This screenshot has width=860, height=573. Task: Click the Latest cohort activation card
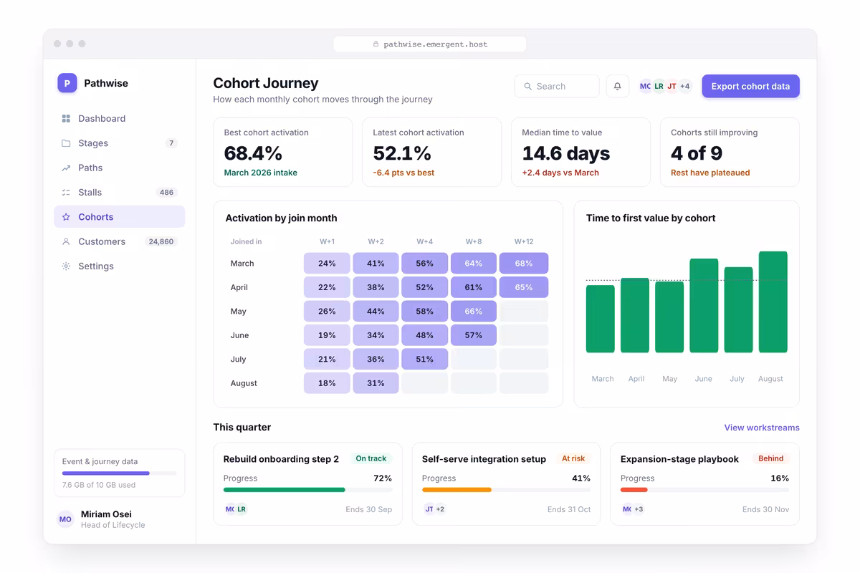432,153
